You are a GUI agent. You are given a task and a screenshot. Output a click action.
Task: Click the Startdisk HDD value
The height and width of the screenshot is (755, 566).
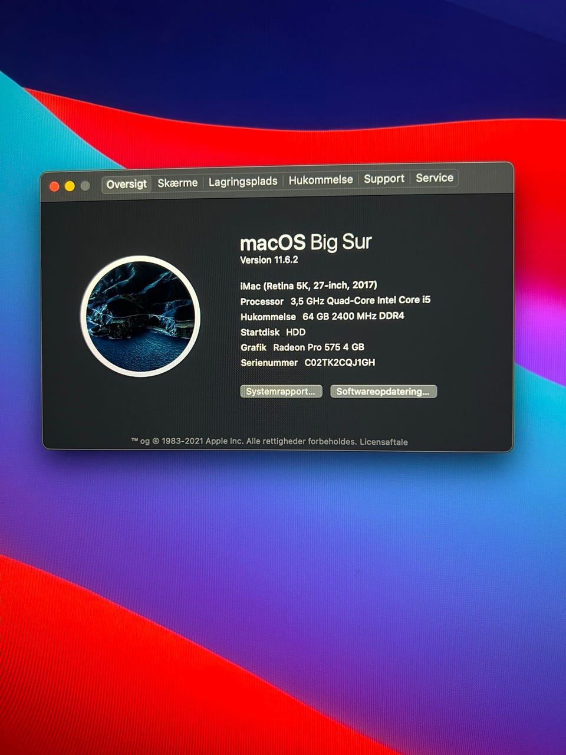[296, 332]
